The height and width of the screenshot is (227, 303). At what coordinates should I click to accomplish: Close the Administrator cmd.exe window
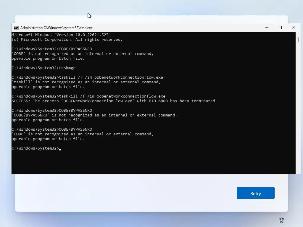click(294, 27)
